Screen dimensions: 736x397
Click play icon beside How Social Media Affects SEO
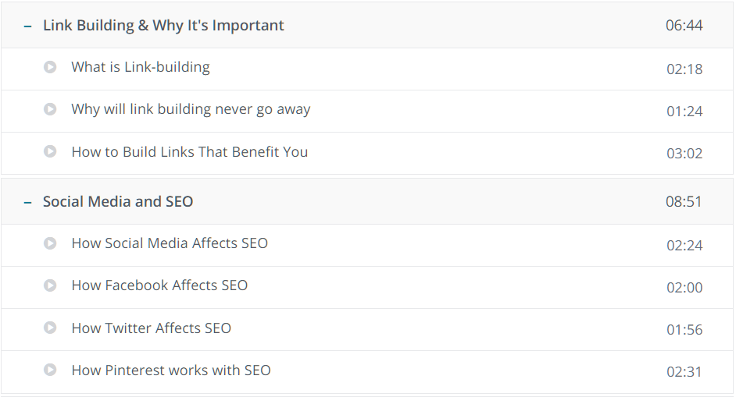(x=50, y=243)
